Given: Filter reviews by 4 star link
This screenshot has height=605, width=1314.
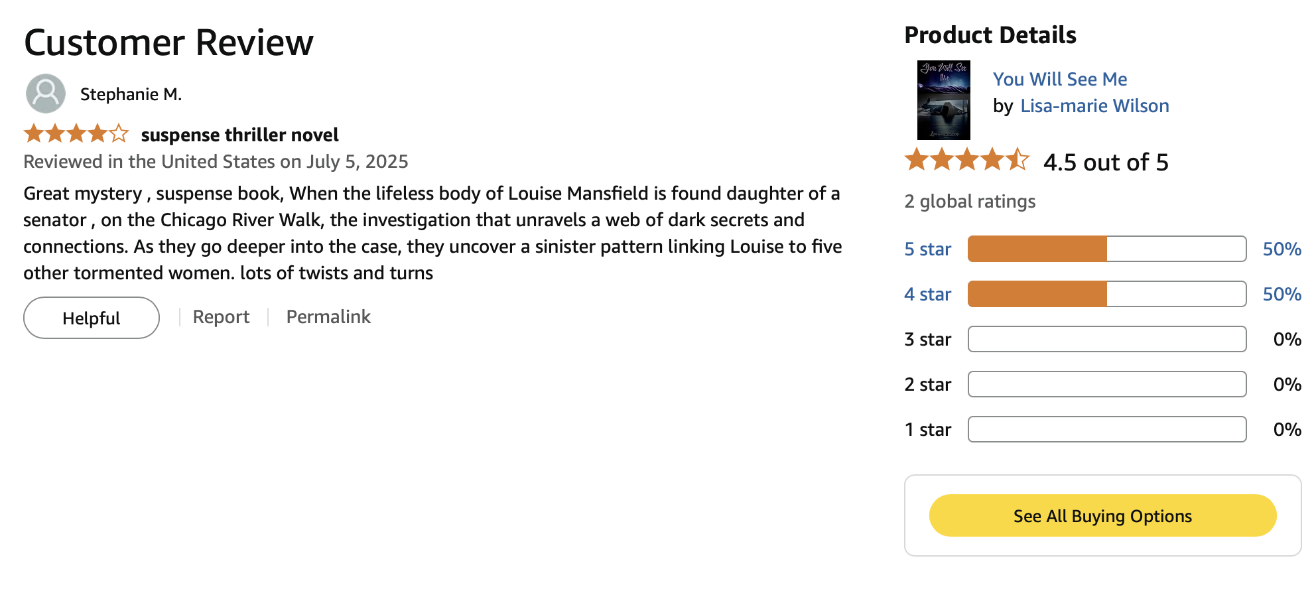Looking at the screenshot, I should (x=927, y=294).
